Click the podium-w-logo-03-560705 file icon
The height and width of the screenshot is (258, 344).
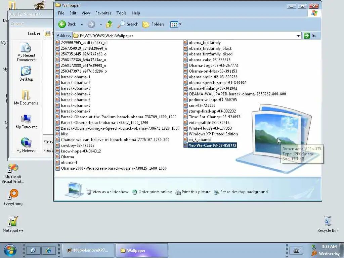[x=185, y=99]
